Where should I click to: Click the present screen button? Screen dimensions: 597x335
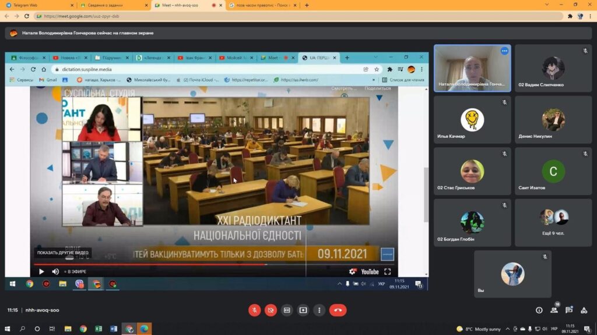[x=303, y=310]
